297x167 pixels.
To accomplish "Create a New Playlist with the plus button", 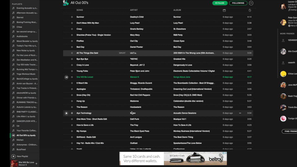I will click(13, 156).
